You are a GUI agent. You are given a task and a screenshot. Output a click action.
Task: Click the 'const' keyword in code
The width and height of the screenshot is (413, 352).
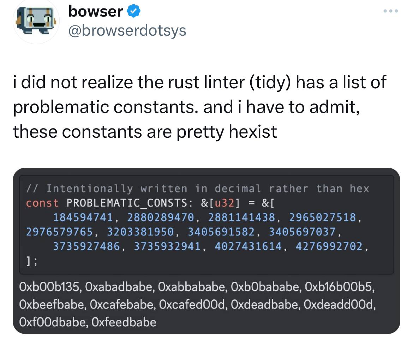[x=42, y=203]
